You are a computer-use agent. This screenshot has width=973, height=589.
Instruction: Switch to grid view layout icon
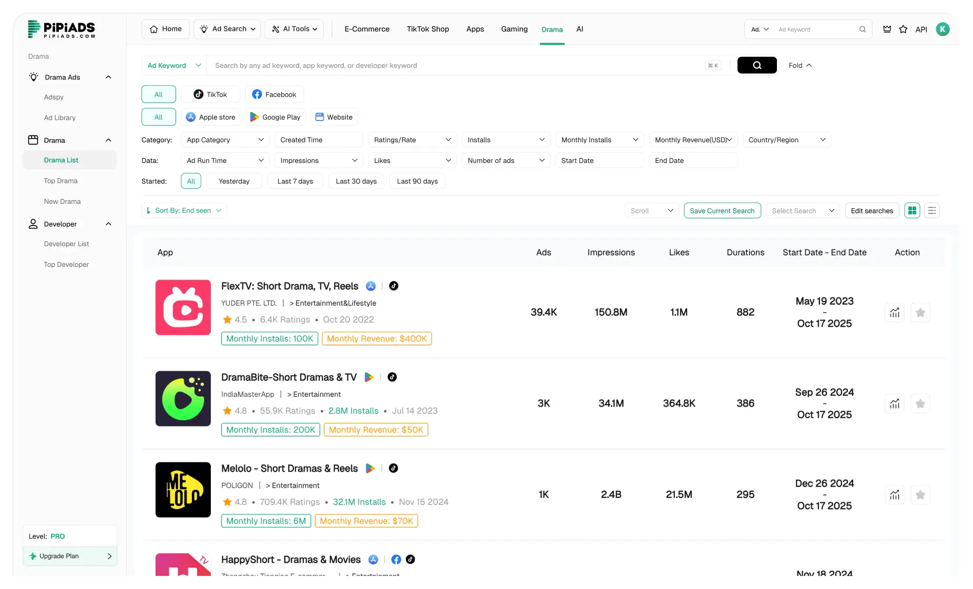point(912,211)
